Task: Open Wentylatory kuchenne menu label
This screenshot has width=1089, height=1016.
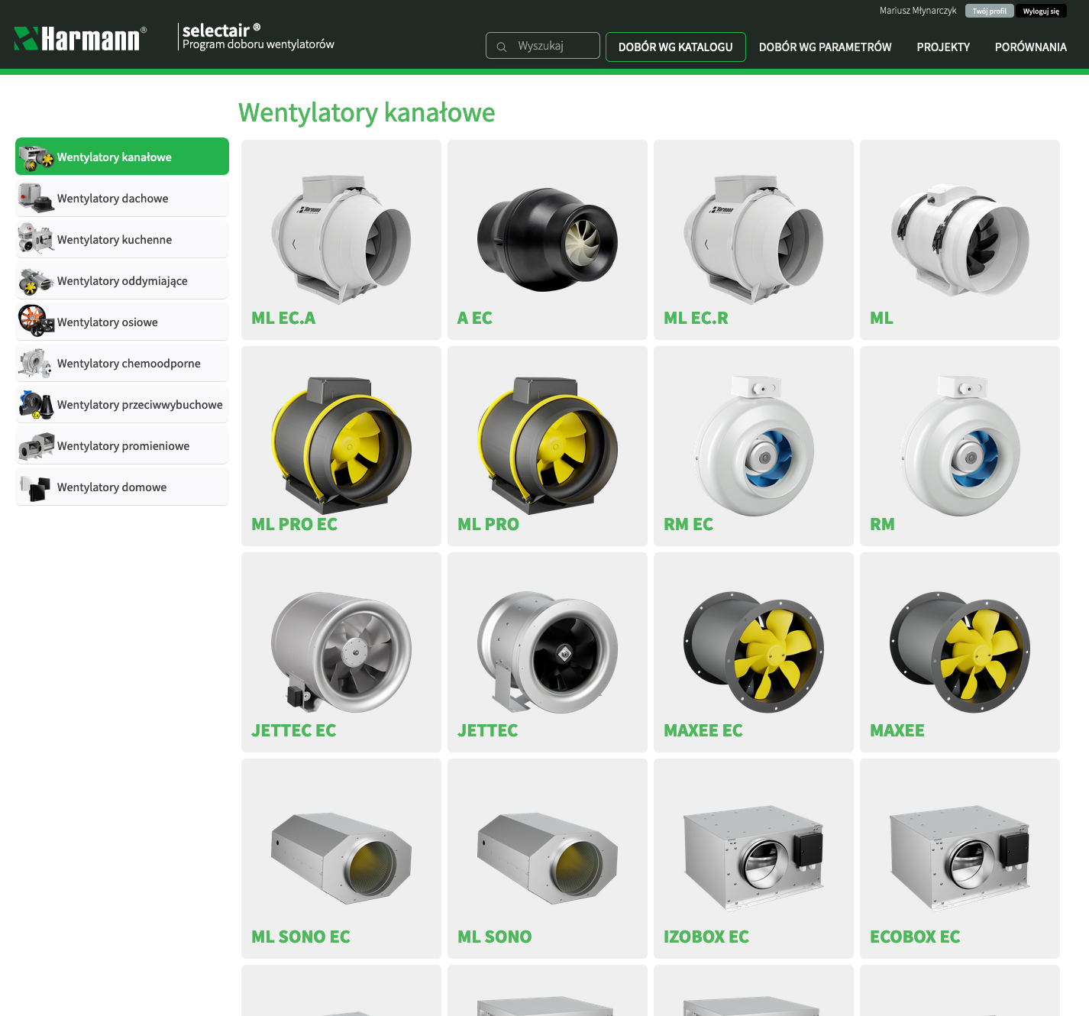Action: [x=115, y=240]
